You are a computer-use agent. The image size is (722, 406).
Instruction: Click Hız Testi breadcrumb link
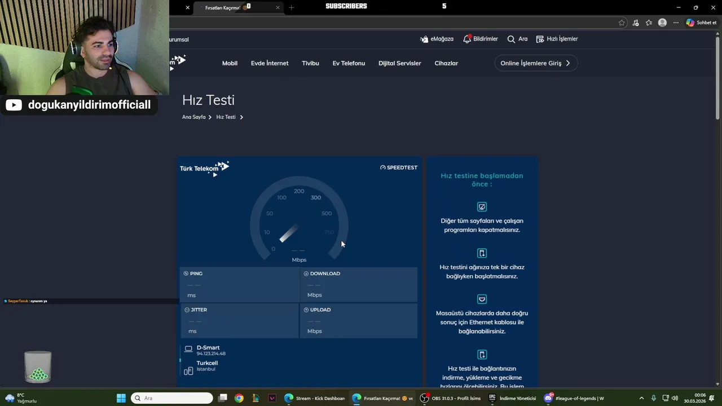(226, 117)
